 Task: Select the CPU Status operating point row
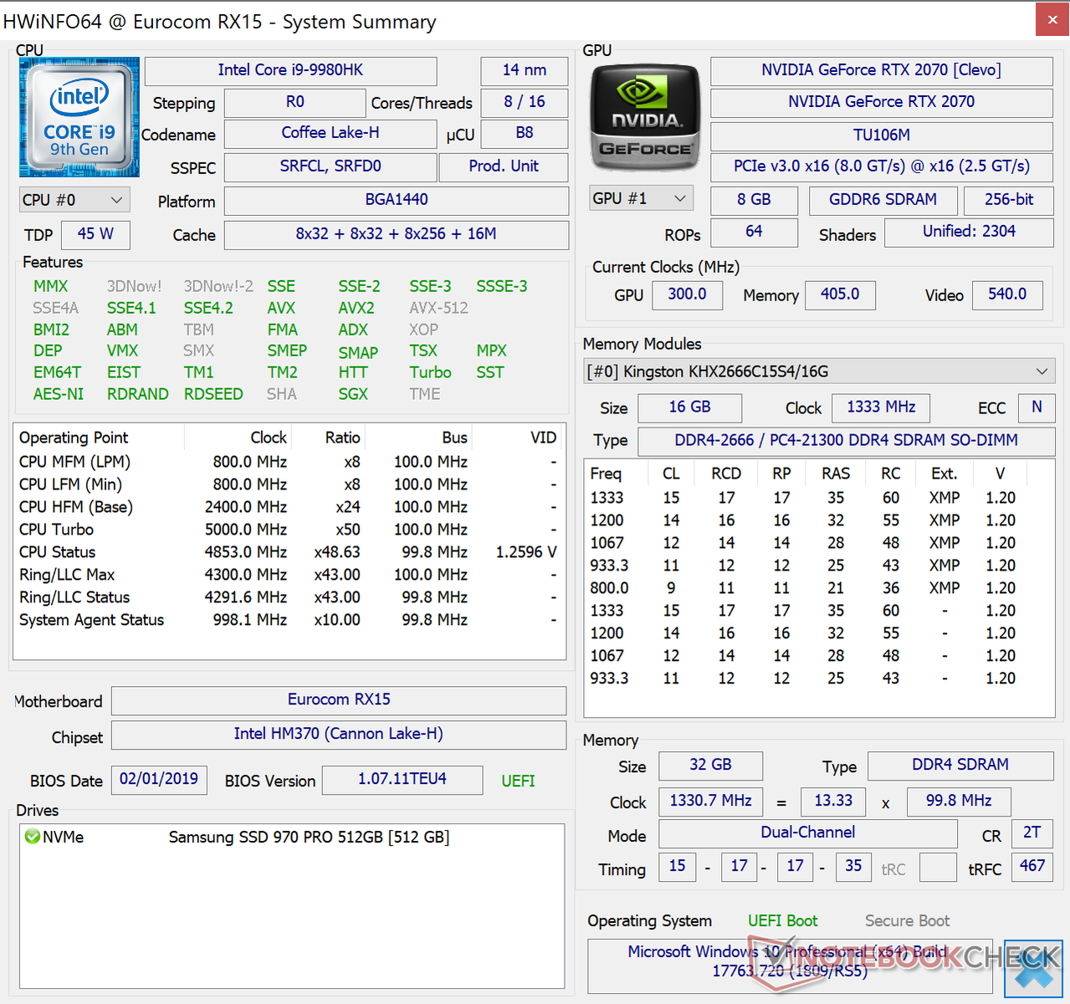pos(289,552)
